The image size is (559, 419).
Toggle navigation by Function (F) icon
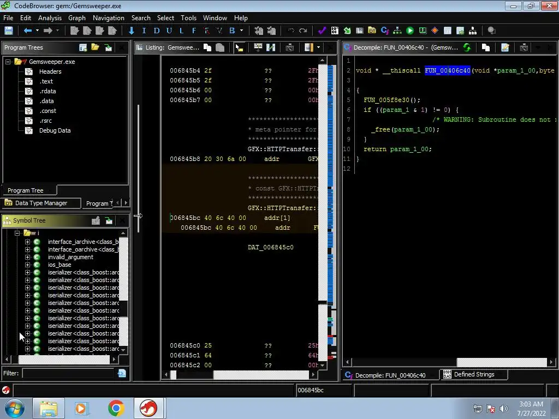pyautogui.click(x=194, y=31)
